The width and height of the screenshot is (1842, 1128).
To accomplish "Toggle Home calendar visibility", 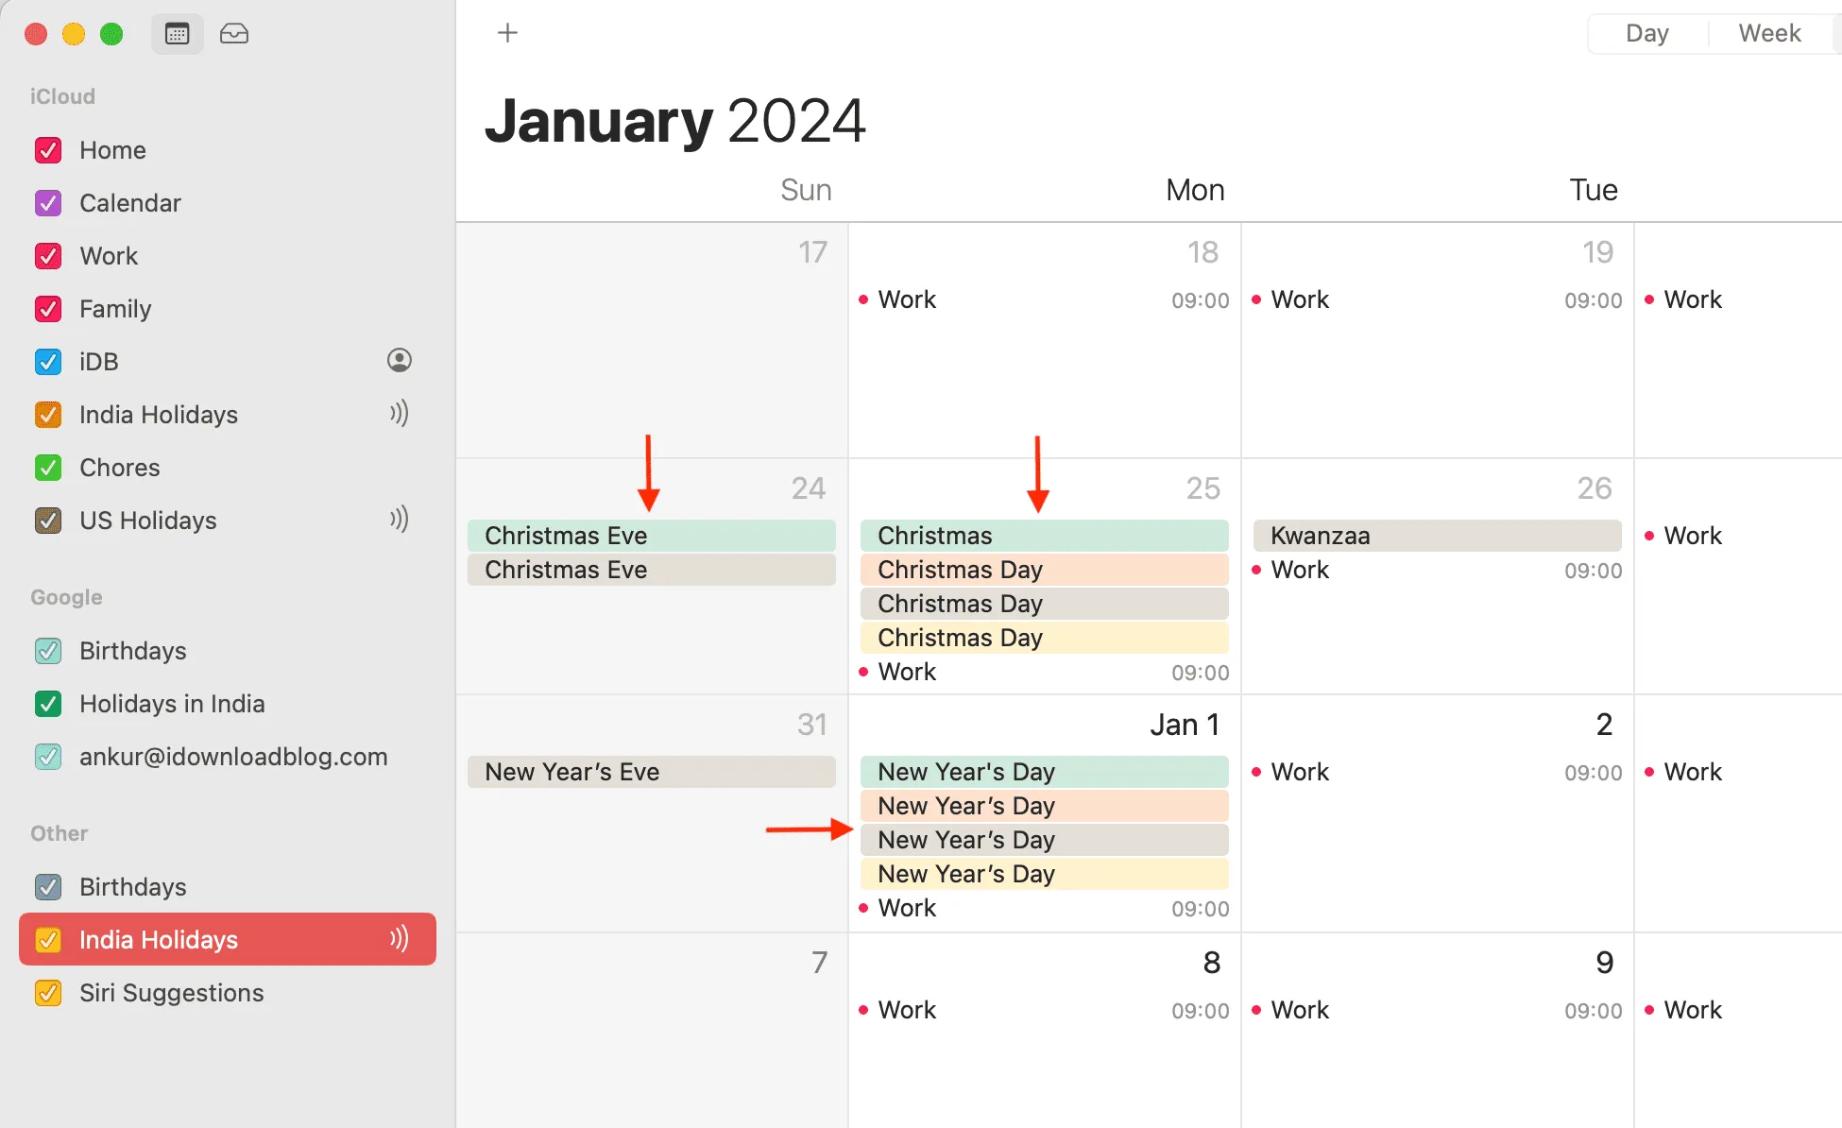I will point(49,148).
